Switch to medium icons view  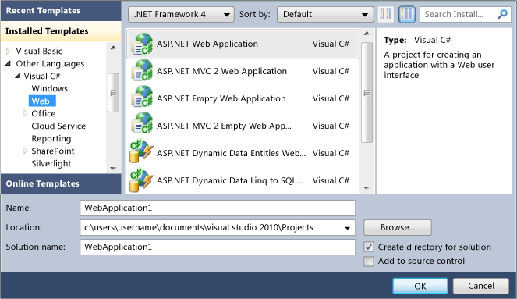(x=406, y=14)
